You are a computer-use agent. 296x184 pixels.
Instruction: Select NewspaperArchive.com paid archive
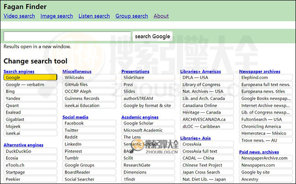point(266,158)
